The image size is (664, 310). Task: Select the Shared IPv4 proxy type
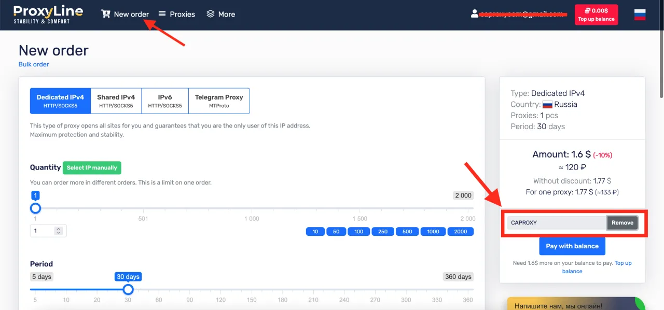(116, 101)
